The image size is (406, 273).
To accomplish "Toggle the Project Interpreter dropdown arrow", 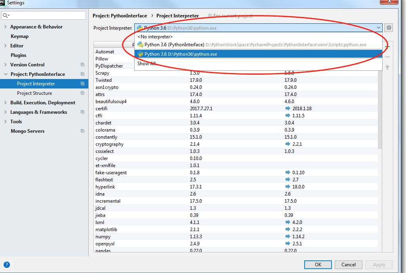I will [x=378, y=28].
